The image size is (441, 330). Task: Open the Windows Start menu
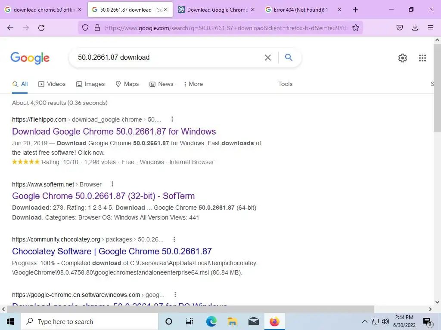10,321
